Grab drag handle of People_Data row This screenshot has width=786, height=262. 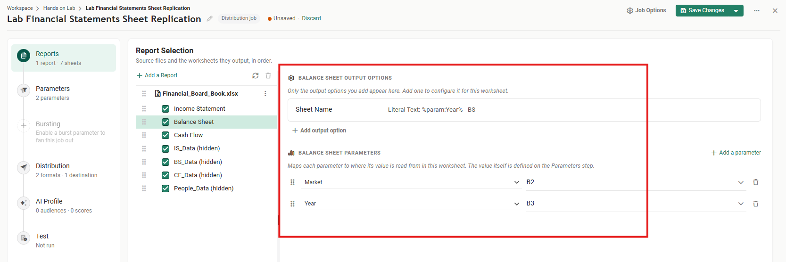(144, 188)
